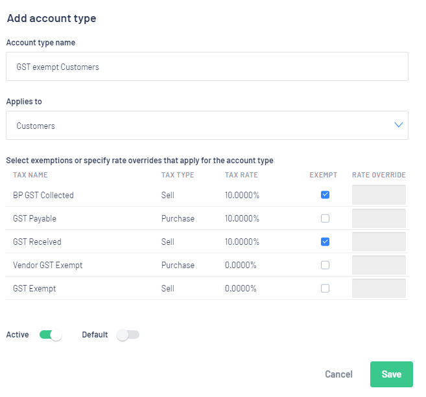Viewport: 426px width, 397px height.
Task: Check exempt for GST Payable
Action: (x=325, y=218)
